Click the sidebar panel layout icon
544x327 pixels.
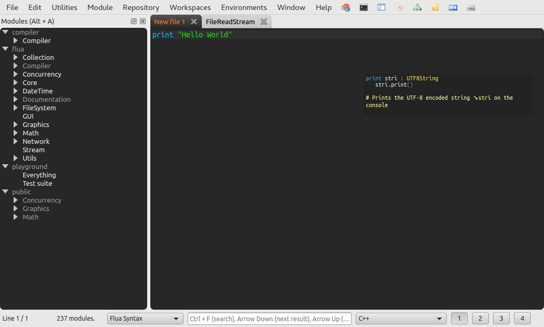(381, 7)
